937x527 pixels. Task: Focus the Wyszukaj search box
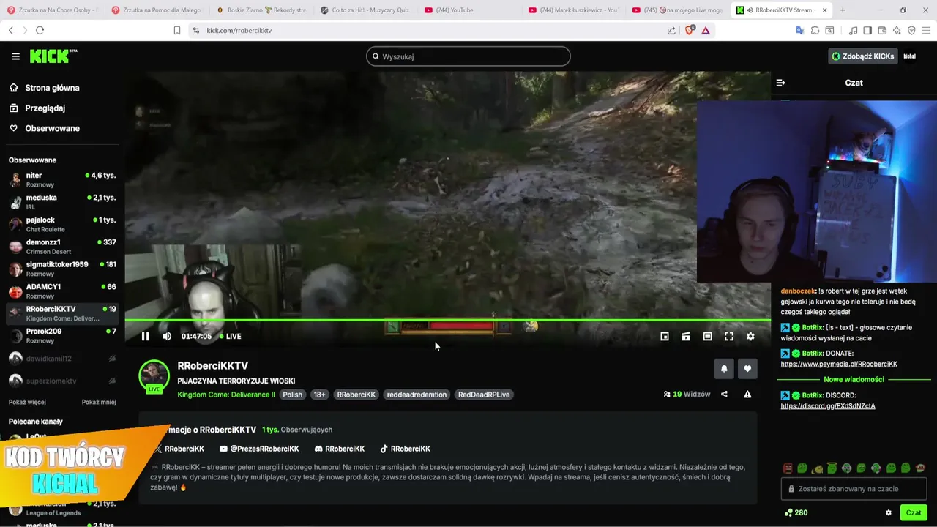coord(468,56)
